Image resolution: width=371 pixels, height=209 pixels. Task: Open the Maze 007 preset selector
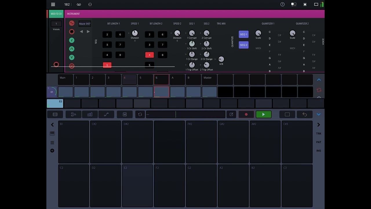point(85,24)
